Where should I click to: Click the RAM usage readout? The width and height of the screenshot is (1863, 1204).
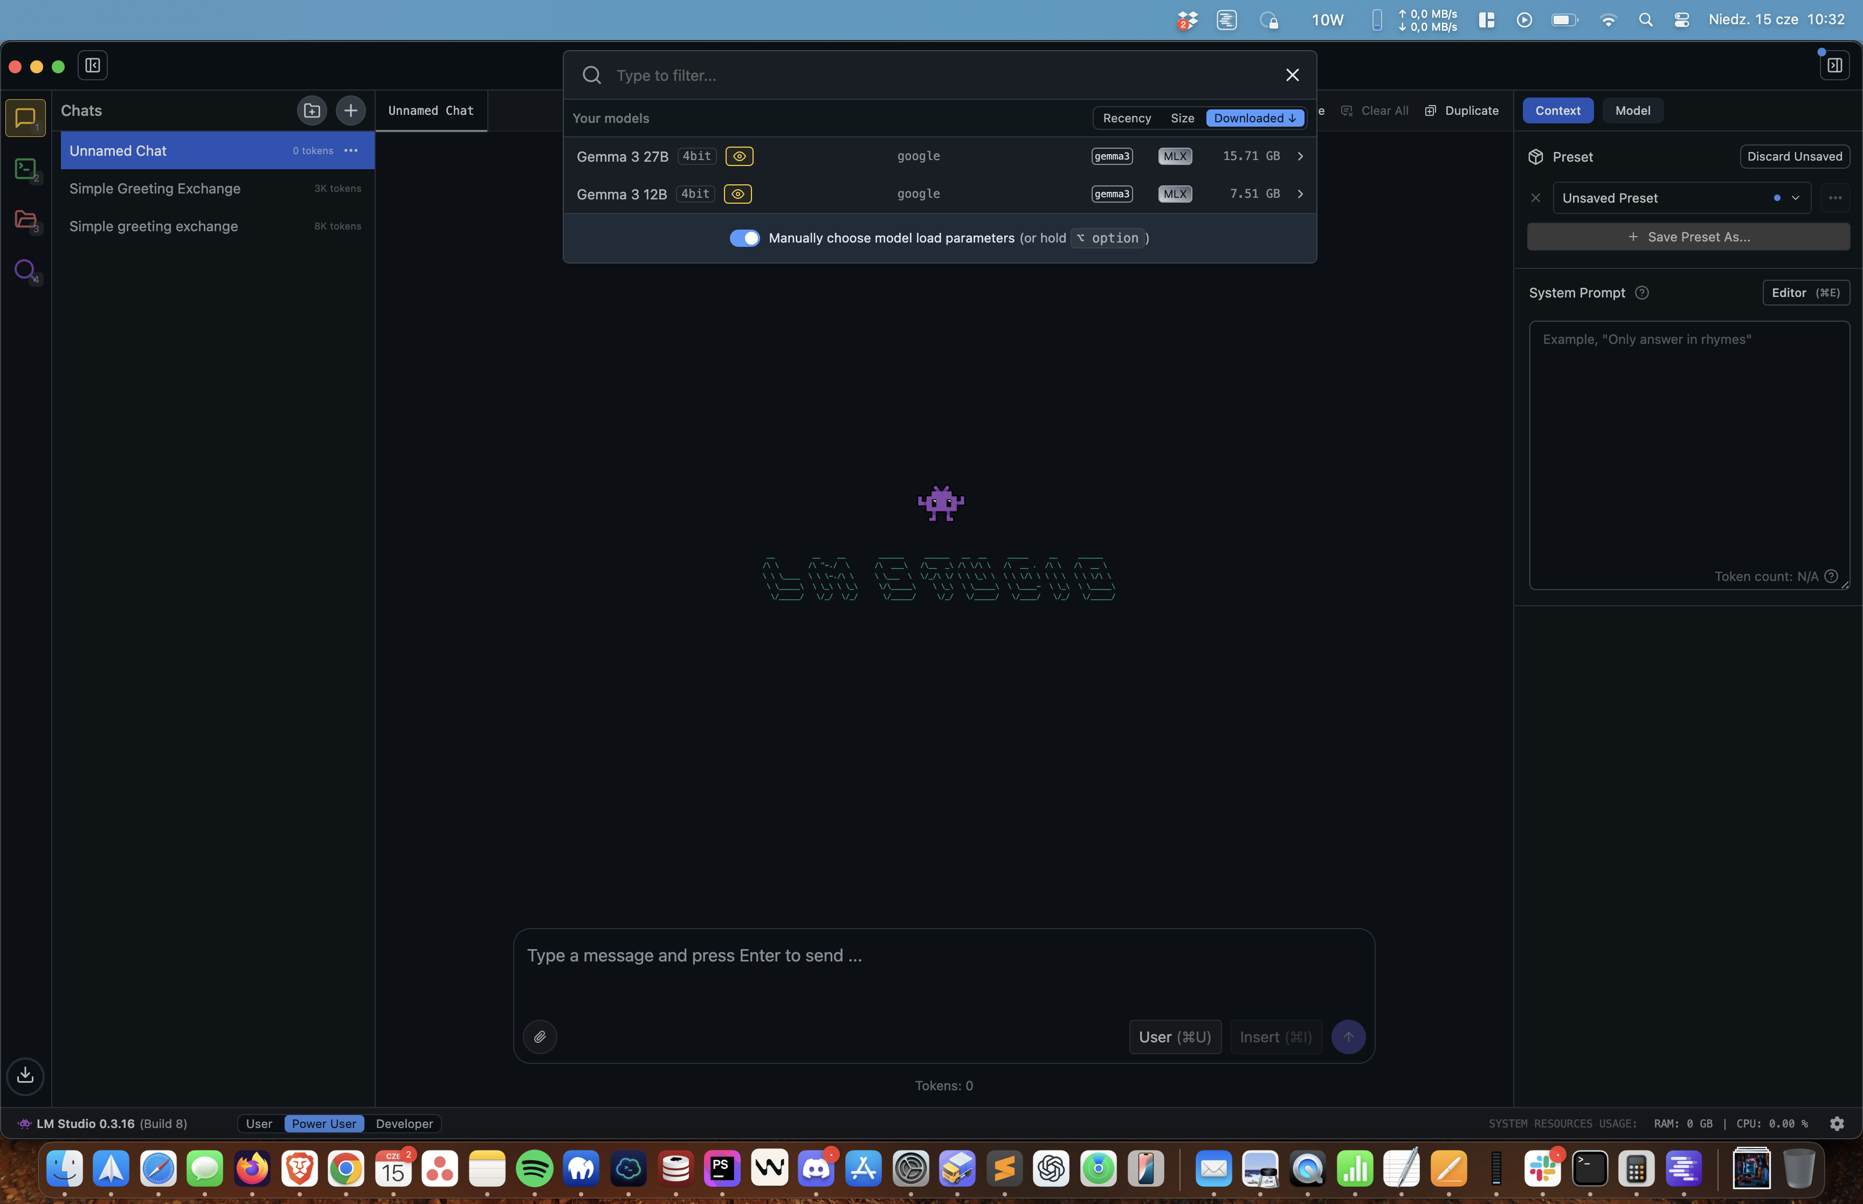tap(1682, 1124)
